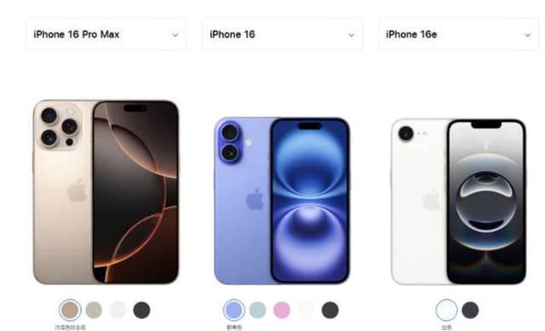This screenshot has width=545, height=331.
Task: Select ultramarine blue swatch for iPhone 16
Action: pos(233,310)
